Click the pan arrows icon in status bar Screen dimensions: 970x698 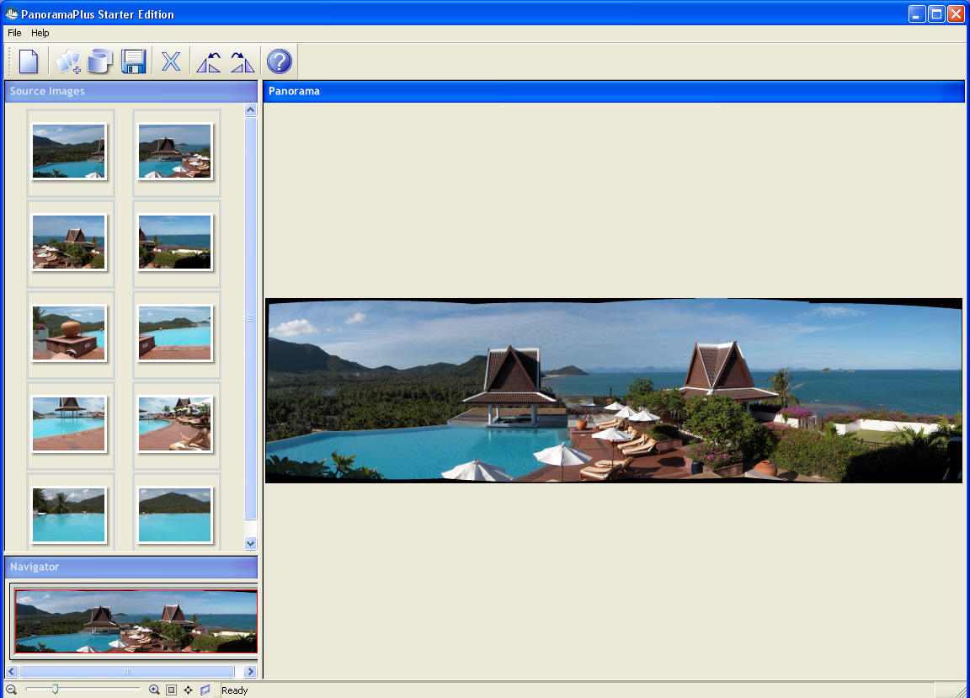[x=188, y=690]
